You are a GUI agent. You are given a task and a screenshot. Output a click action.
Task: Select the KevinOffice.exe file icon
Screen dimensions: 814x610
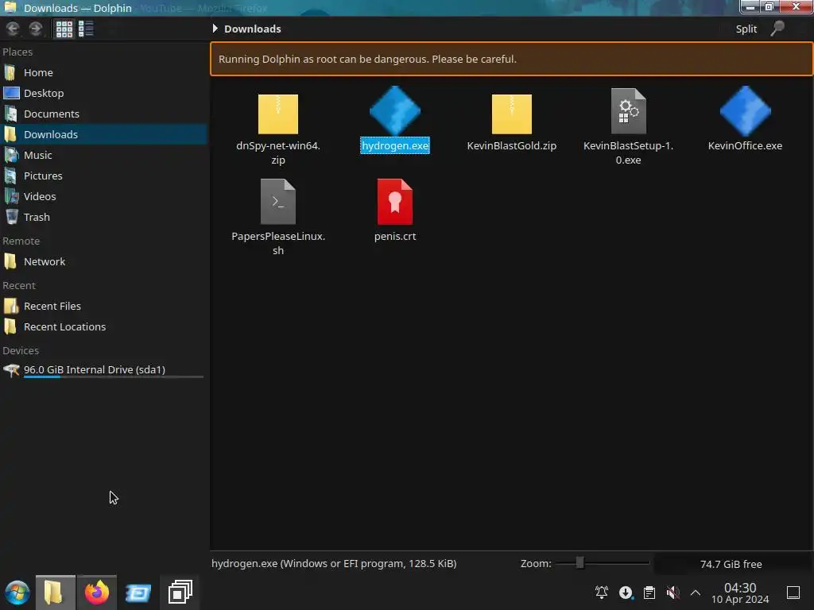pyautogui.click(x=746, y=111)
